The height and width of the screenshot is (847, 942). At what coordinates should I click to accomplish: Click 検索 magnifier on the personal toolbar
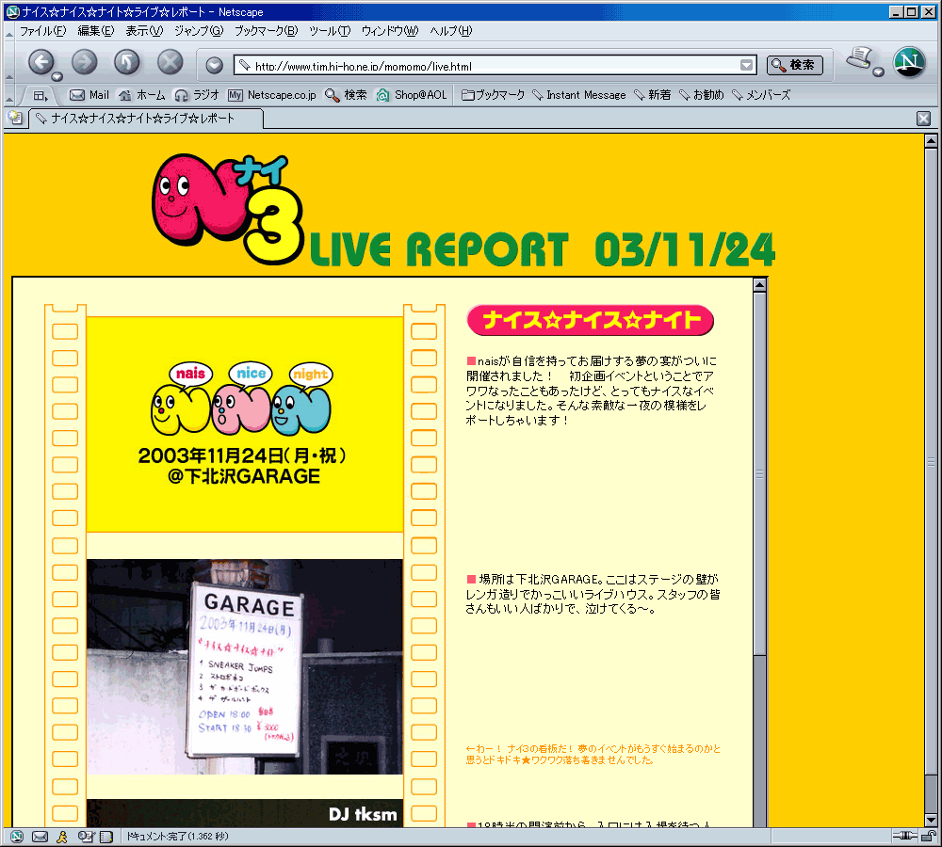pyautogui.click(x=346, y=95)
